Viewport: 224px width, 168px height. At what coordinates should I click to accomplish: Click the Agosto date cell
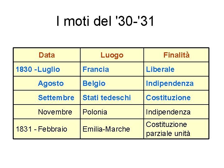[x=51, y=83]
